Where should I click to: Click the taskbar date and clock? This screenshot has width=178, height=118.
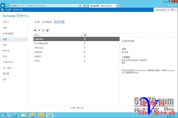point(171,115)
